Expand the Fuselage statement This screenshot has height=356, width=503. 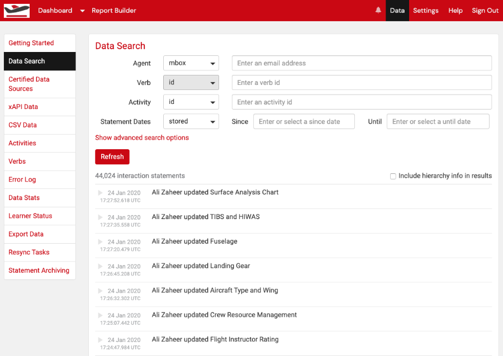coord(101,242)
